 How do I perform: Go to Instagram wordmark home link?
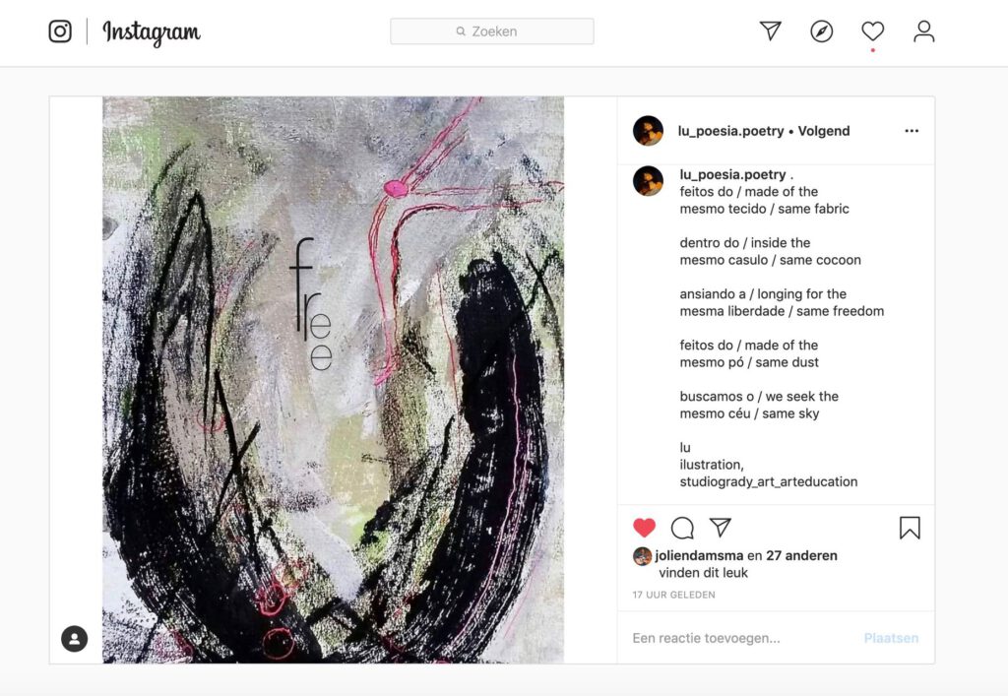coord(152,32)
